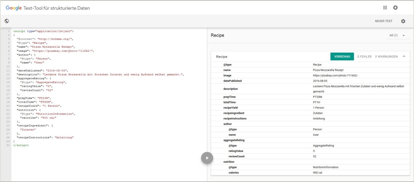This screenshot has width=414, height=182.
Task: Select the prepTime PT20M row
Action: pos(310,97)
